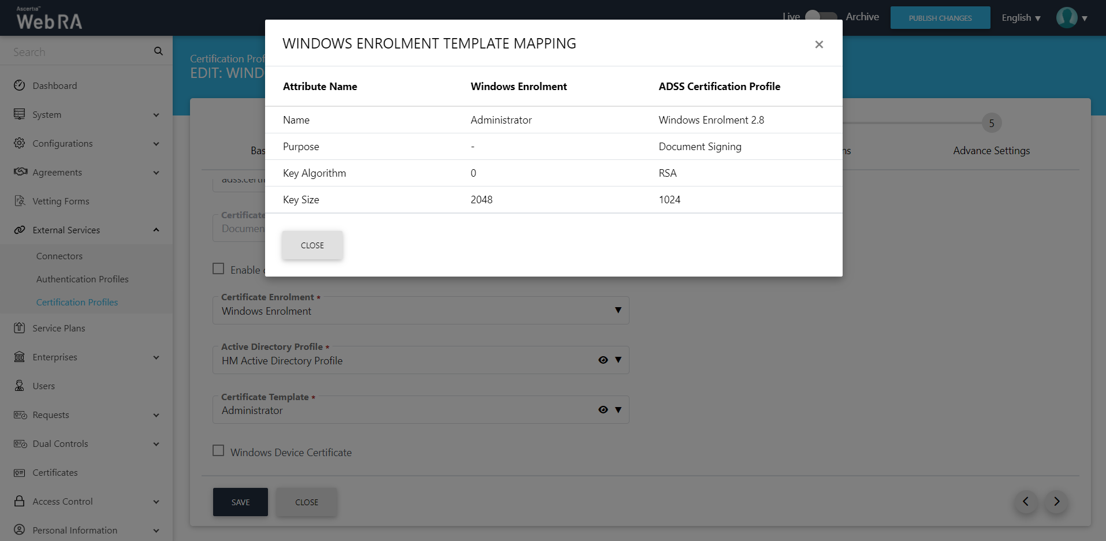
Task: Click the Publish Changes button
Action: pyautogui.click(x=940, y=18)
